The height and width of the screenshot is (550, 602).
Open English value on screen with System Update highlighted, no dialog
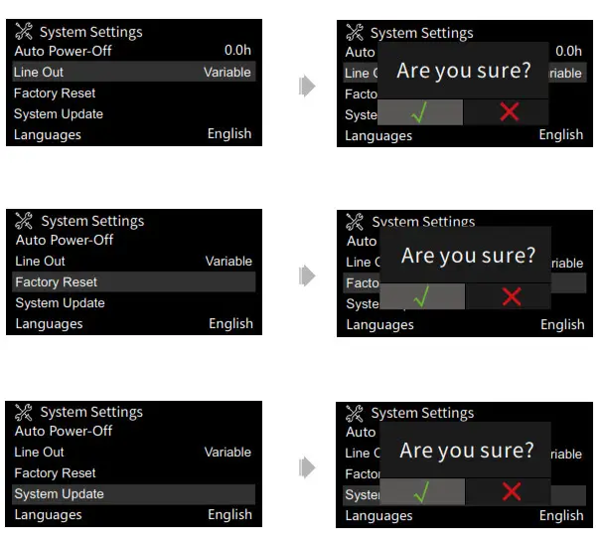(229, 514)
